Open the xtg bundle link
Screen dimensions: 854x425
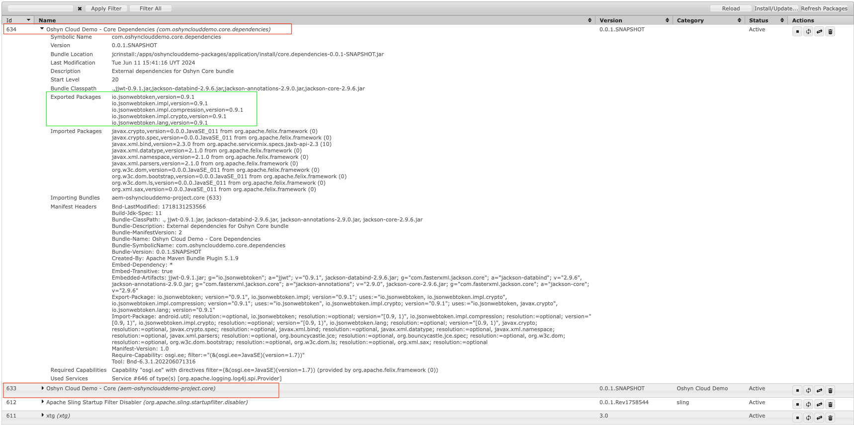[x=58, y=416]
